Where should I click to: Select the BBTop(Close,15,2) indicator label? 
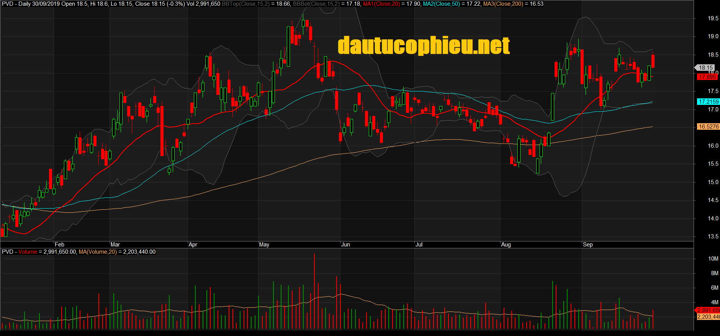coord(245,4)
